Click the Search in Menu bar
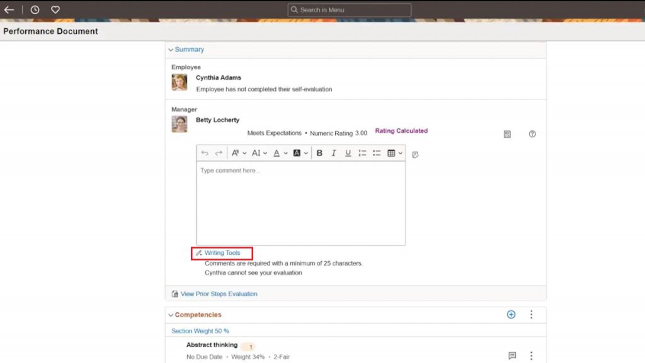Image resolution: width=645 pixels, height=363 pixels. (x=348, y=9)
